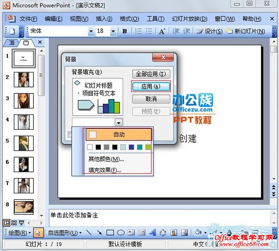Image resolution: width=279 pixels, height=251 pixels.
Task: Select slide 5 thumbnail in the panel
Action: 23,143
